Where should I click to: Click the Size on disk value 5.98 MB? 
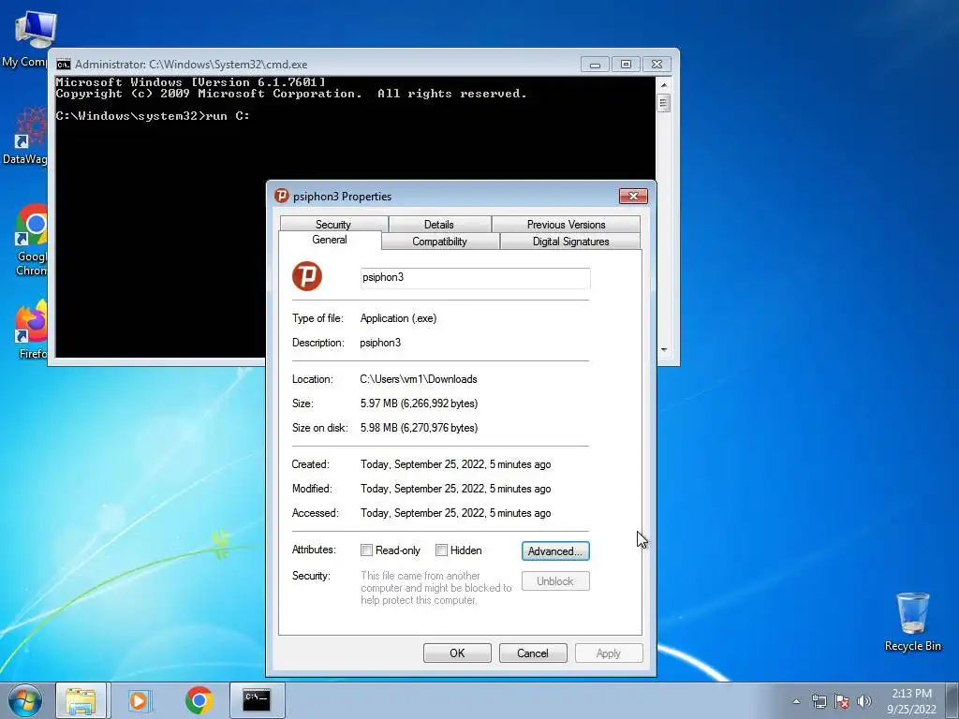419,428
